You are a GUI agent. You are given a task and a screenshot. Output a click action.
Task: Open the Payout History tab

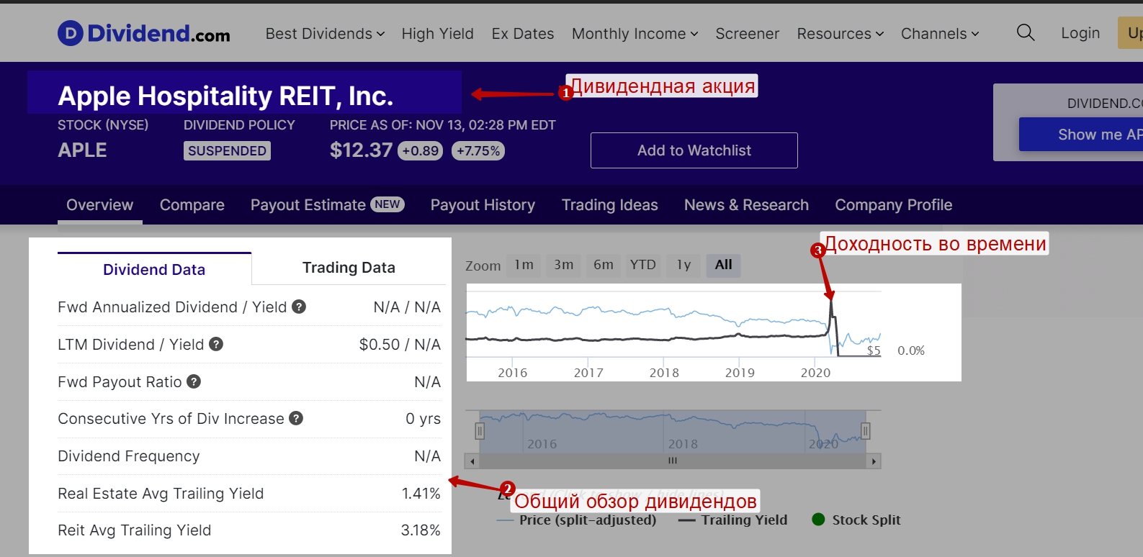(483, 205)
